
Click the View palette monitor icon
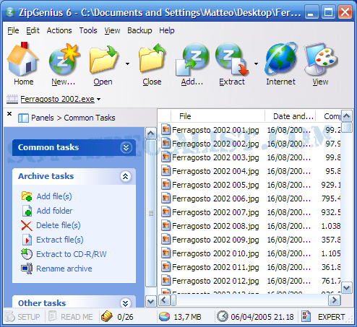321,59
